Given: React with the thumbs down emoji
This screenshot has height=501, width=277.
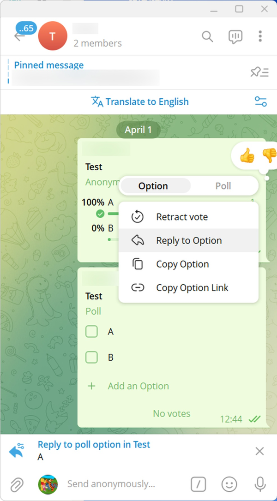Looking at the screenshot, I should point(269,156).
